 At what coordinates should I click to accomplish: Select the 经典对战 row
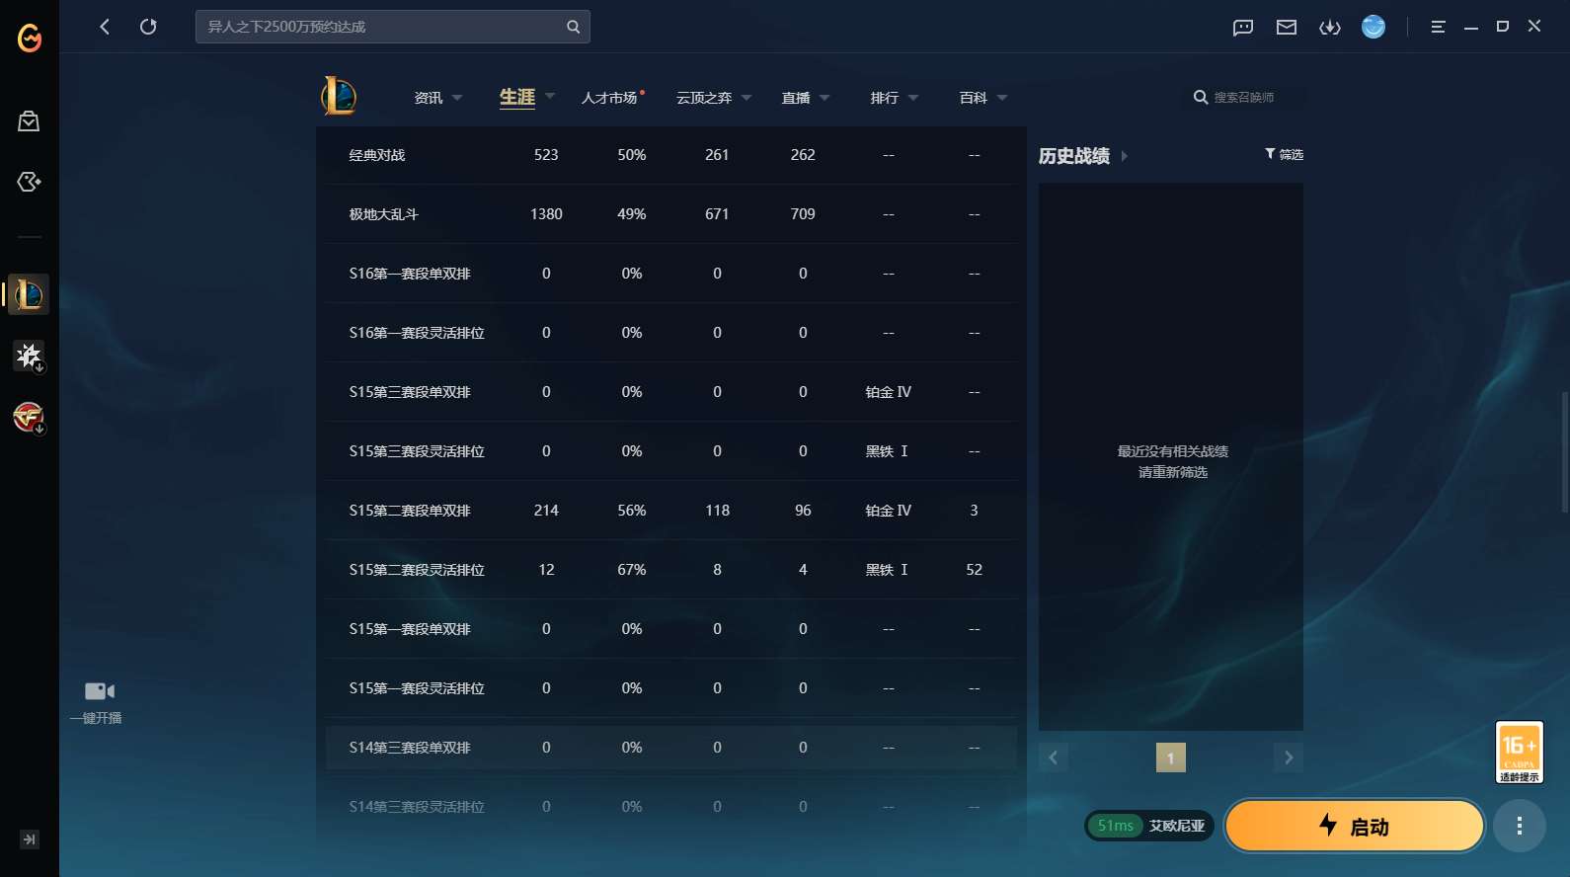pyautogui.click(x=671, y=155)
